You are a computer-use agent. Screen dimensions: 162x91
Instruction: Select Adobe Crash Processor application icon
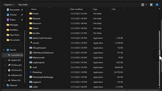click(31, 38)
